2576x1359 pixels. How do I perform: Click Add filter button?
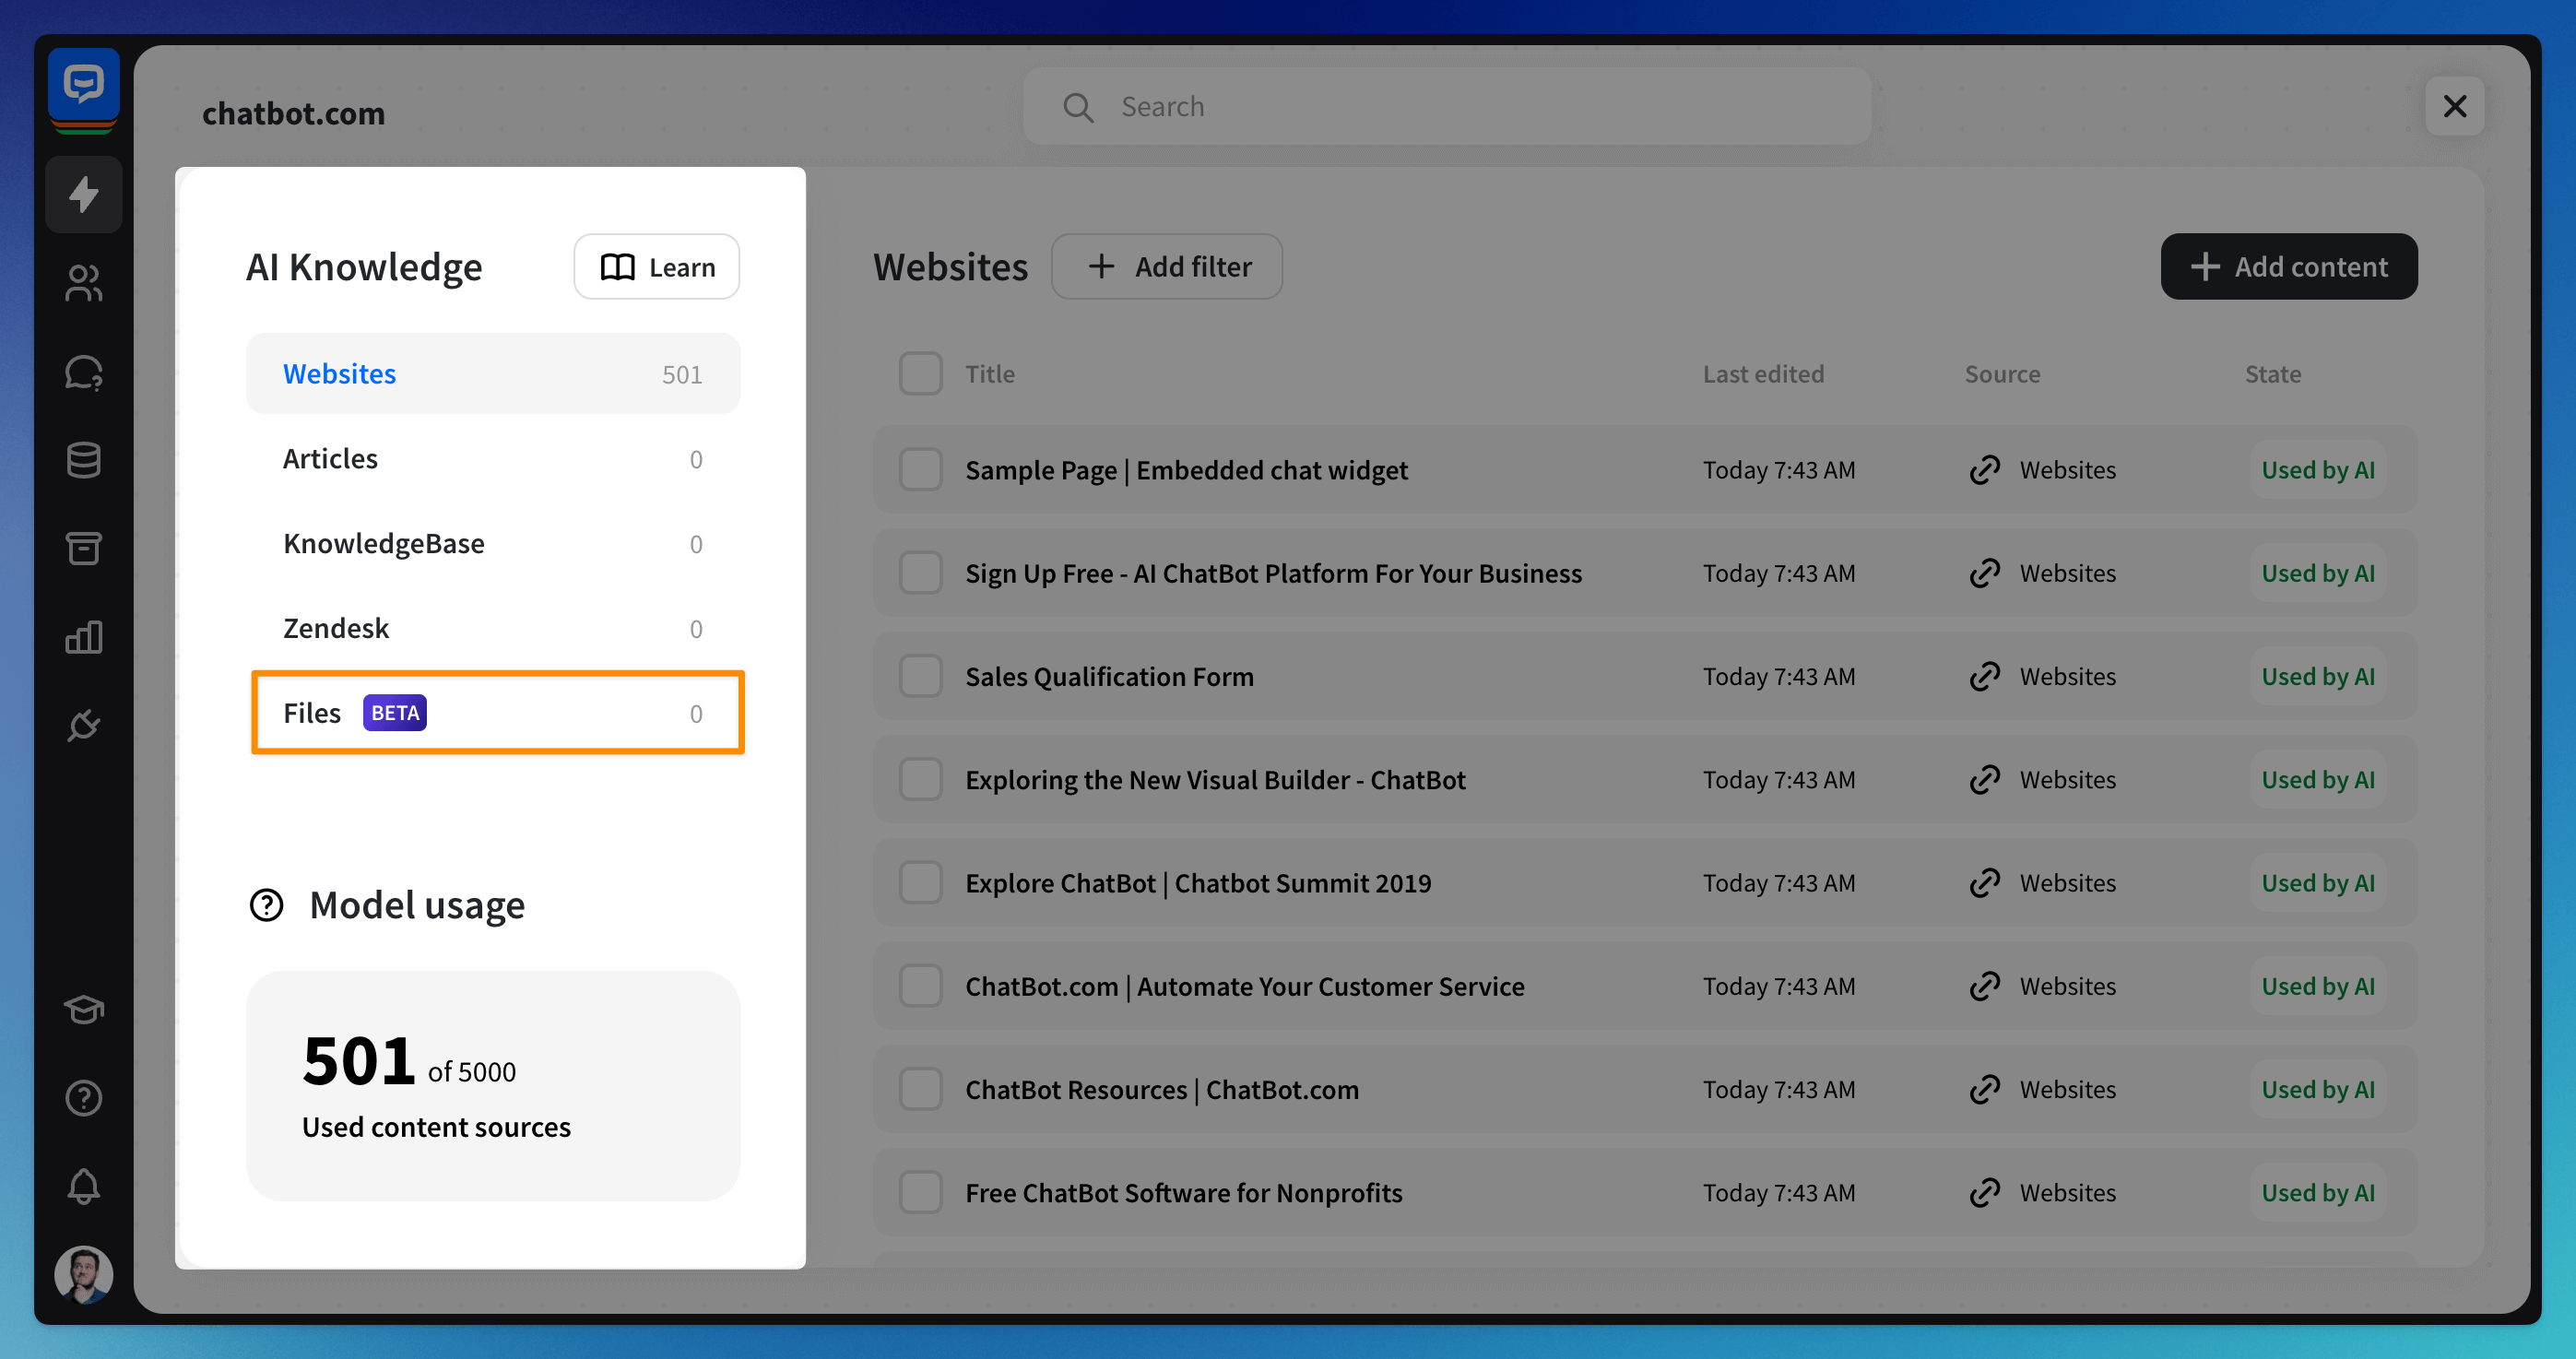click(x=1167, y=267)
